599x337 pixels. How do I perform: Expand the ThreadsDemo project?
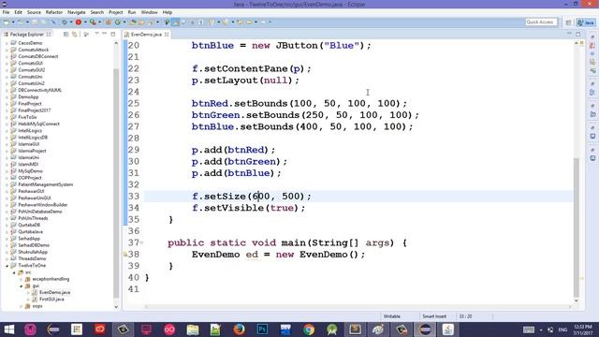[x=7, y=258]
